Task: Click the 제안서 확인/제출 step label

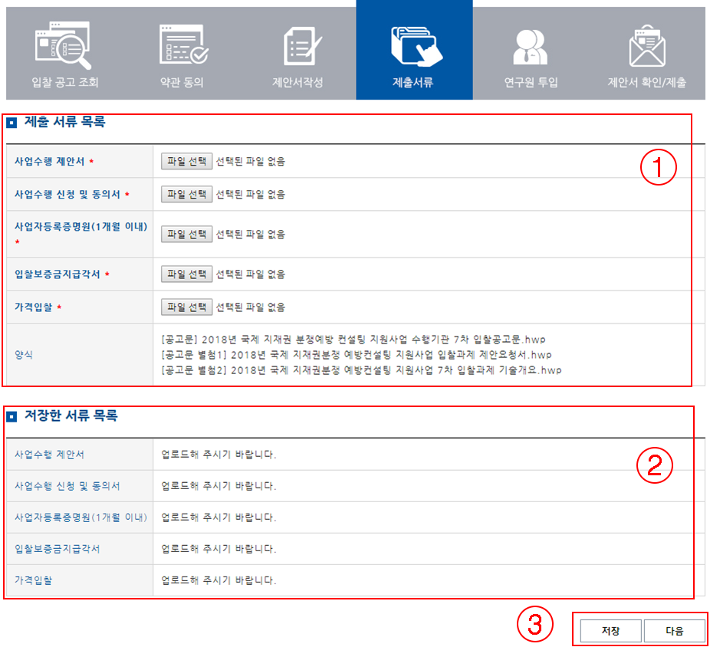Action: point(646,82)
